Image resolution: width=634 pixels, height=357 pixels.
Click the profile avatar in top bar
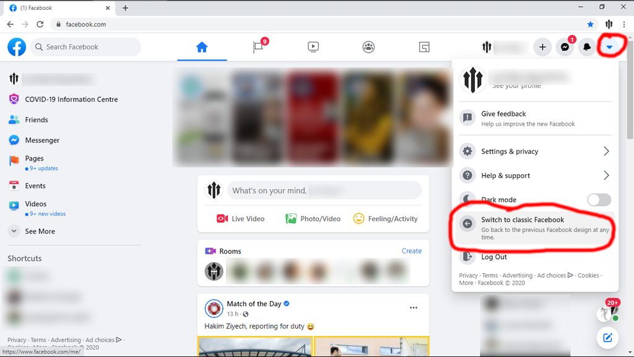pos(487,47)
